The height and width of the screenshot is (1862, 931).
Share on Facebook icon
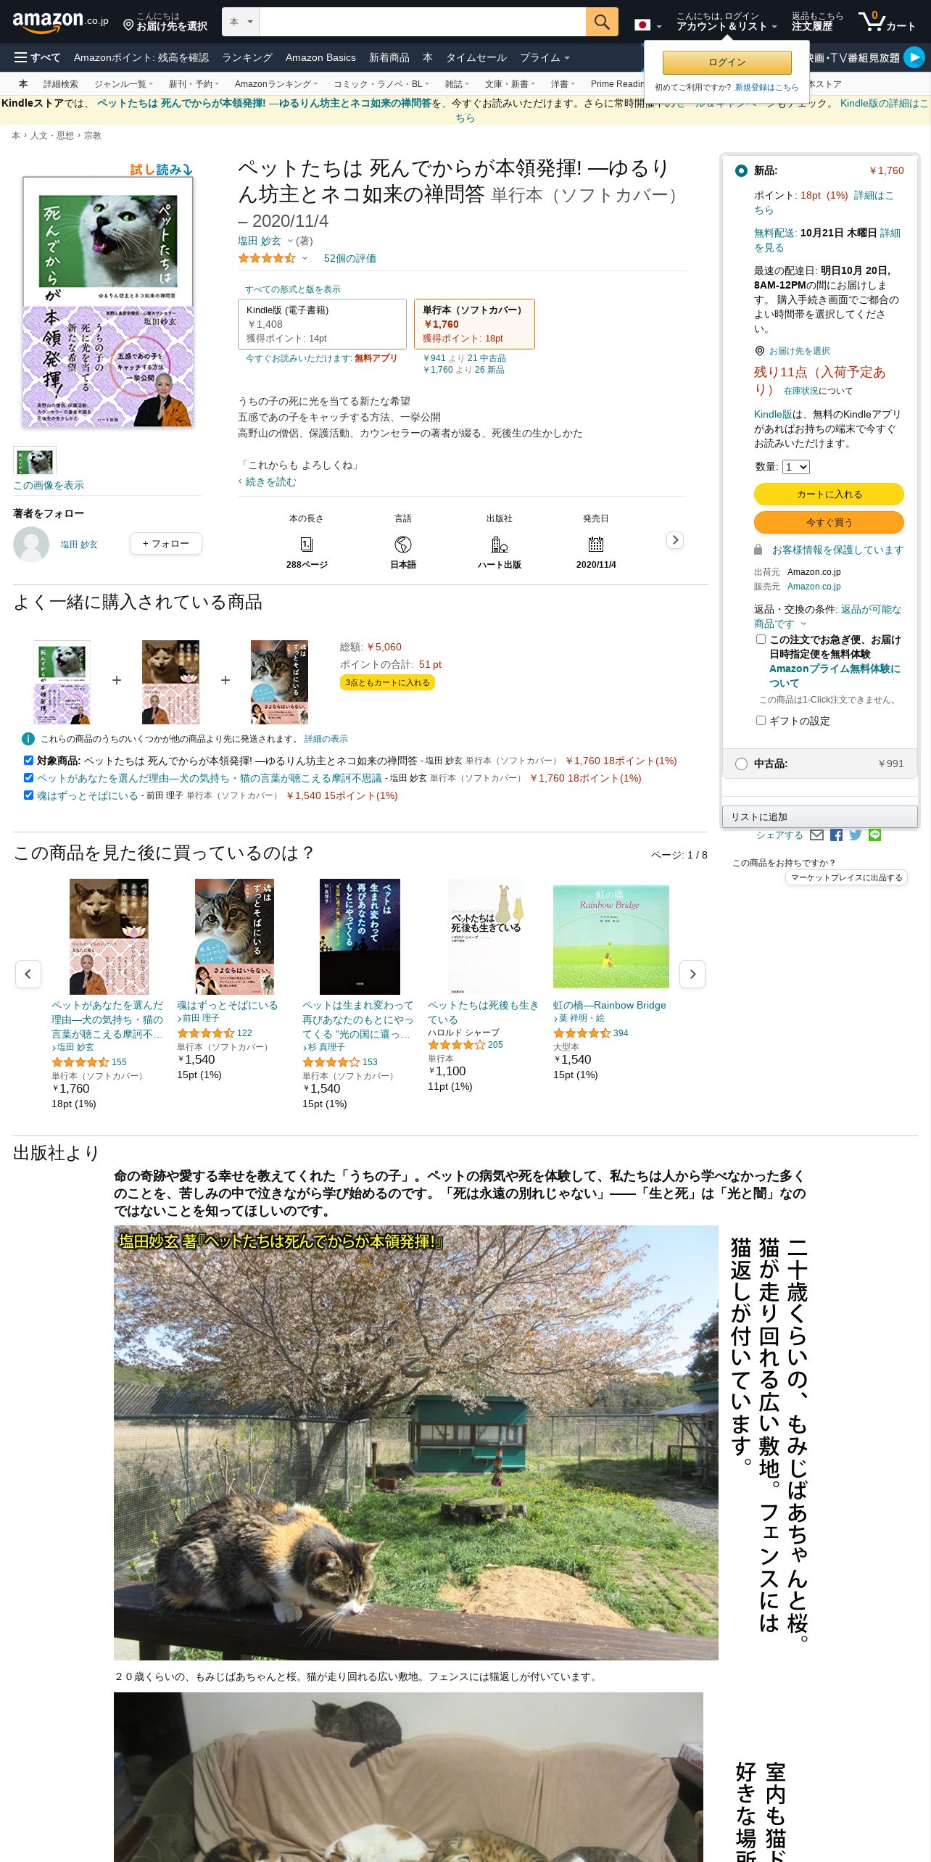tap(836, 835)
